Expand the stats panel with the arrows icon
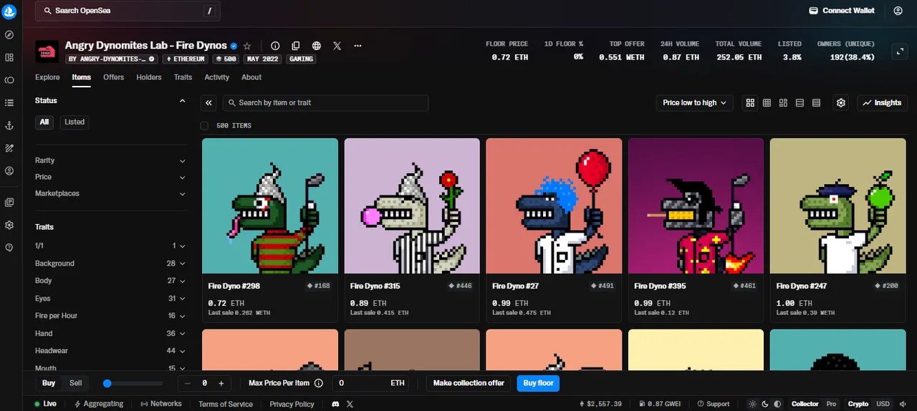Image resolution: width=917 pixels, height=411 pixels. point(900,52)
